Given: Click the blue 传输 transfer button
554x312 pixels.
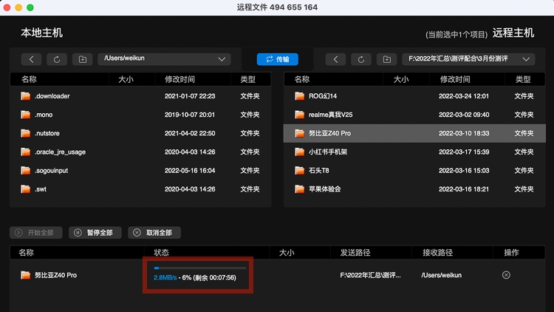Looking at the screenshot, I should (x=277, y=59).
